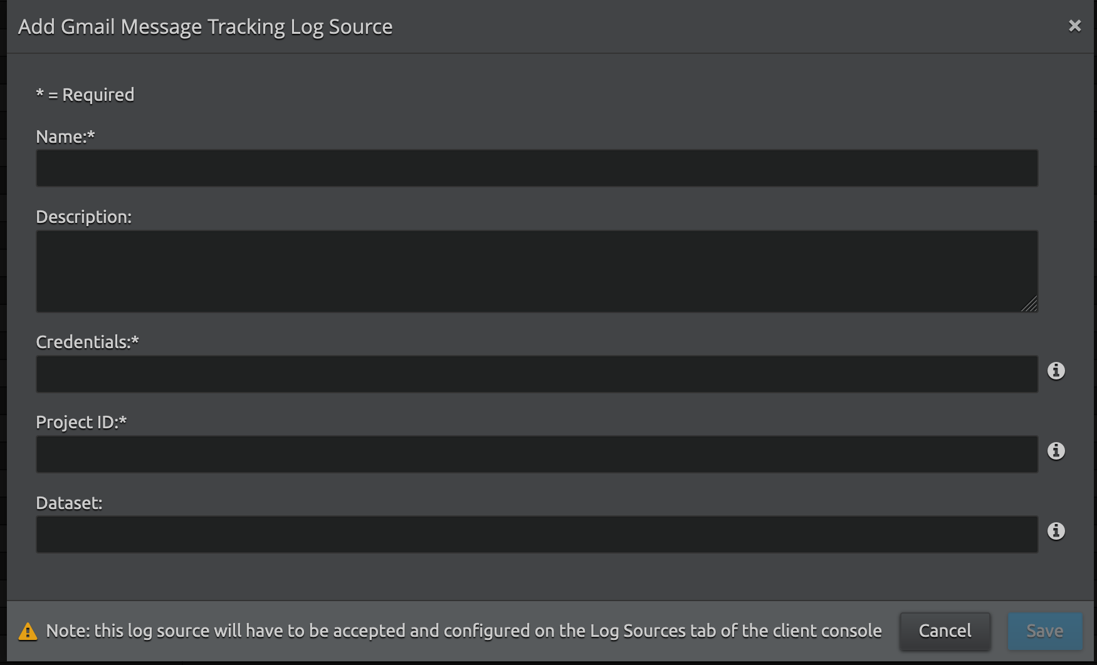Open the Dataset field info tooltip icon
This screenshot has width=1097, height=665.
point(1056,531)
